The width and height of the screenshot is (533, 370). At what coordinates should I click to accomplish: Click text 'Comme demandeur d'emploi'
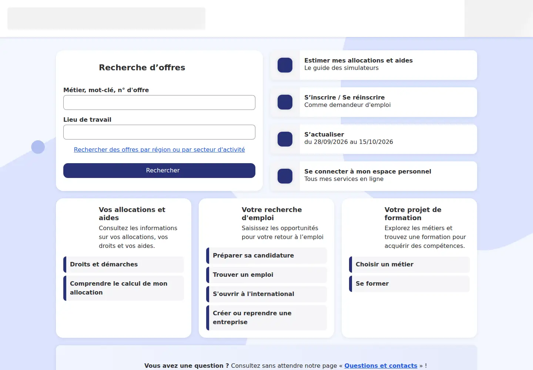pyautogui.click(x=348, y=105)
